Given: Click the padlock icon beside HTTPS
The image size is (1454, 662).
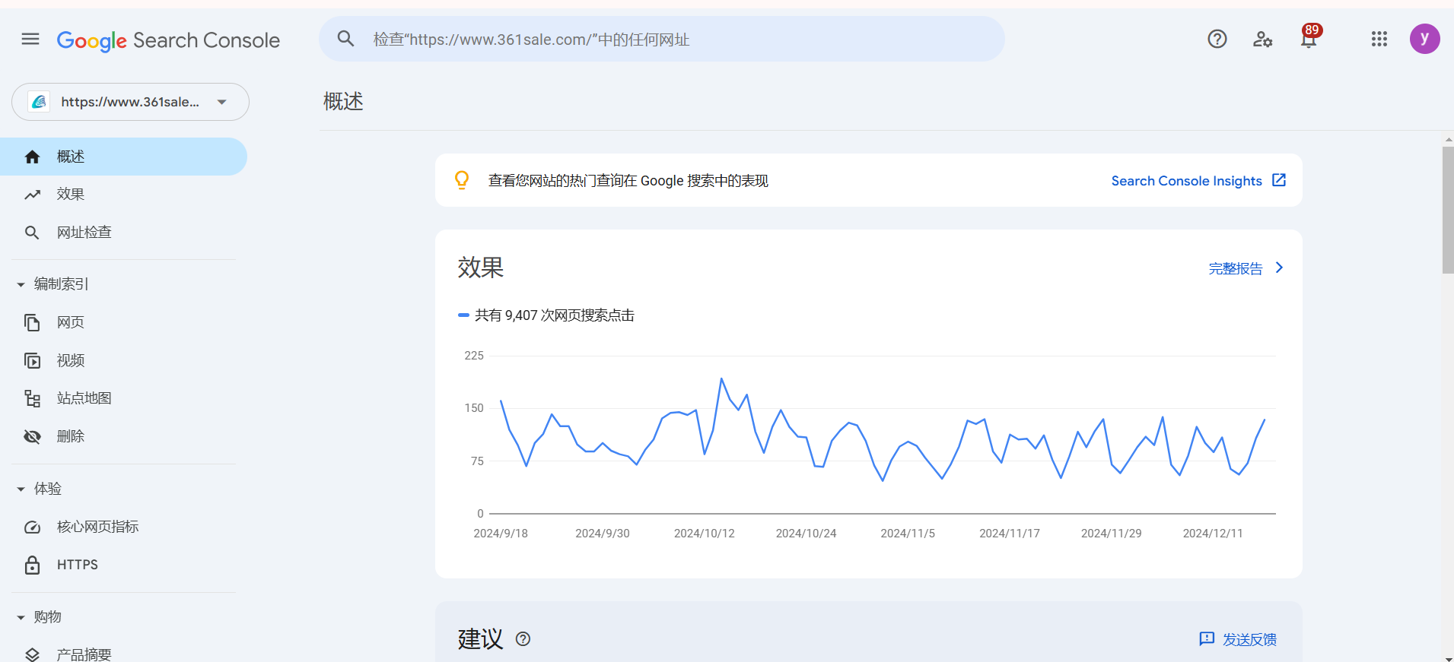Looking at the screenshot, I should (x=32, y=565).
